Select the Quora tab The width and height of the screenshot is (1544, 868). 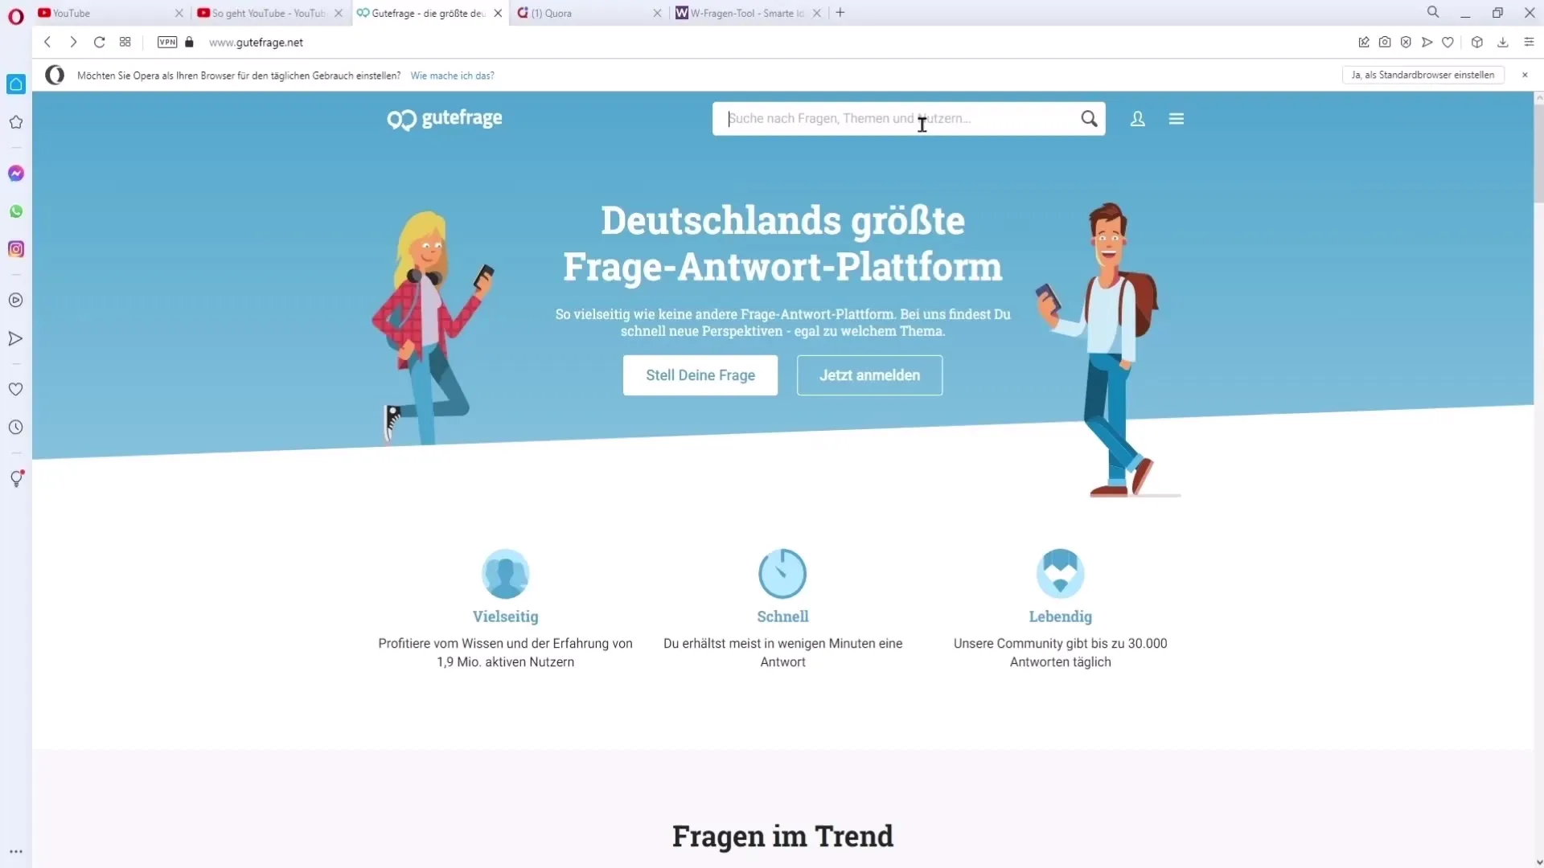click(x=586, y=13)
